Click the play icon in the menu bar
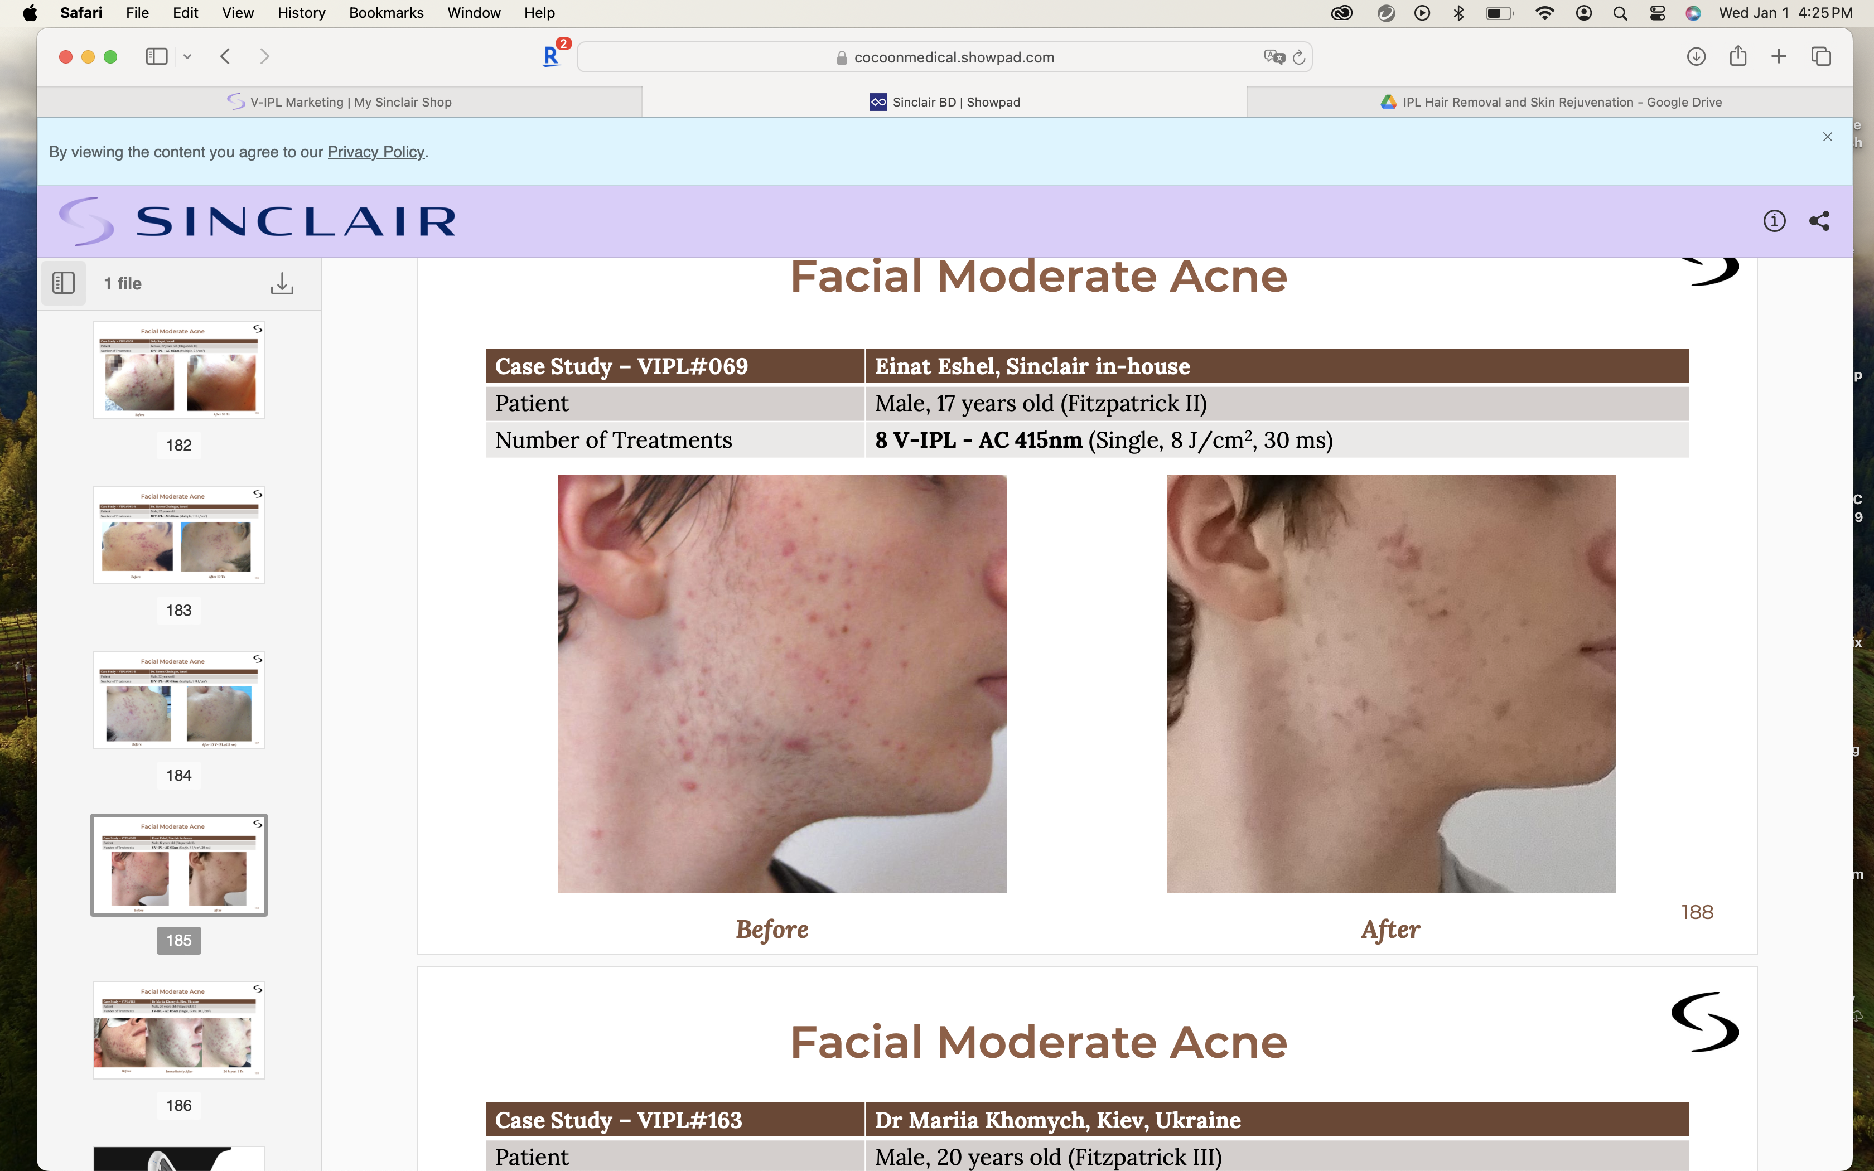1874x1171 pixels. tap(1422, 13)
